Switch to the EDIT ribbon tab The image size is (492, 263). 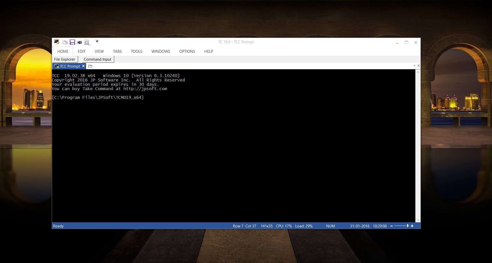click(81, 51)
